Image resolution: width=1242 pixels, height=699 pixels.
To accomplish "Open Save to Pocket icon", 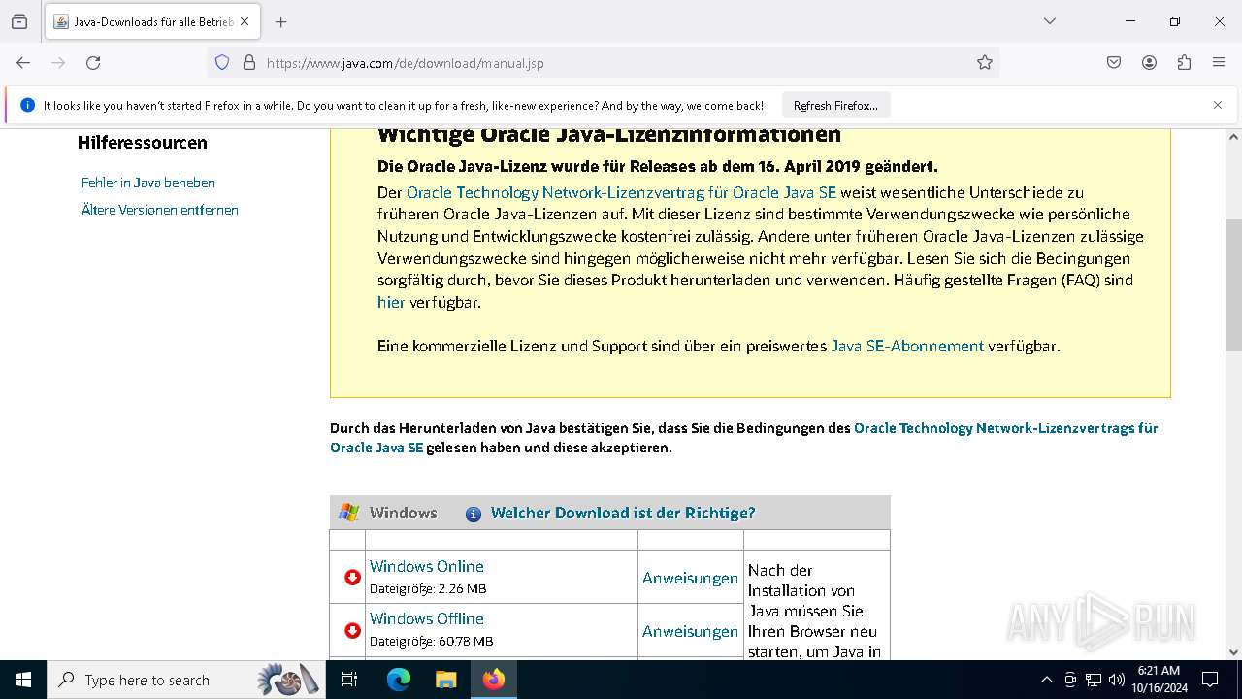I will click(1114, 63).
